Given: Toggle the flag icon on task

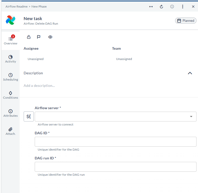Looking at the screenshot, I should (x=39, y=37).
